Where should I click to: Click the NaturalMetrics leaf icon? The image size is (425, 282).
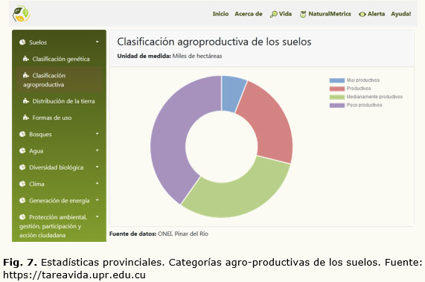[x=303, y=14]
